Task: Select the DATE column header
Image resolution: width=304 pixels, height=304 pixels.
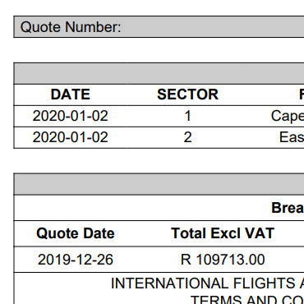Action: (71, 94)
